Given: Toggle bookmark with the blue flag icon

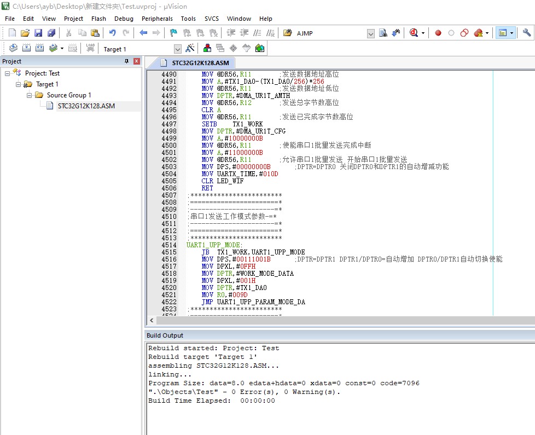Looking at the screenshot, I should 173,33.
